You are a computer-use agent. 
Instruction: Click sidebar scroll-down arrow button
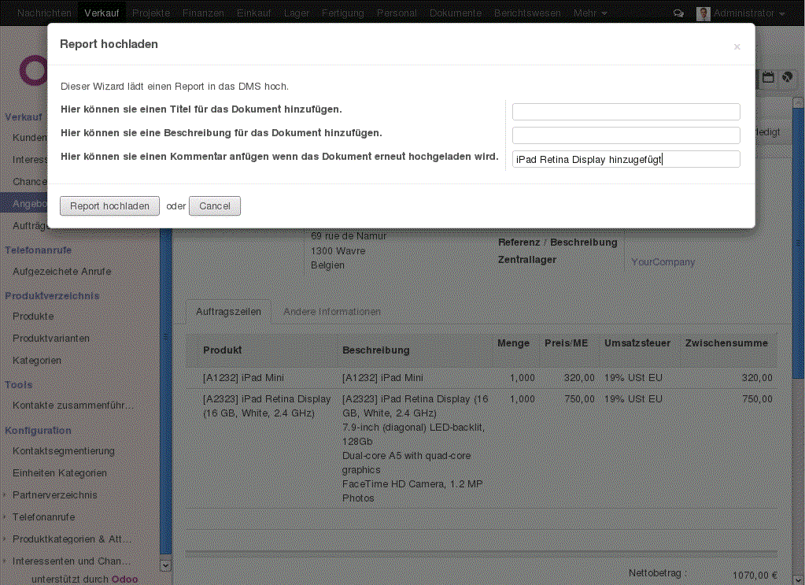(x=165, y=565)
